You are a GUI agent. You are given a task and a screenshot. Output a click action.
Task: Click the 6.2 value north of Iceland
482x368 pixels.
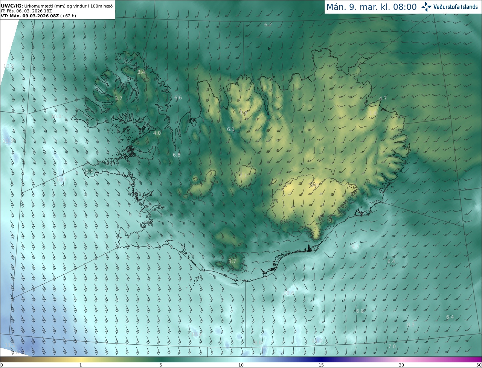pos(268,24)
